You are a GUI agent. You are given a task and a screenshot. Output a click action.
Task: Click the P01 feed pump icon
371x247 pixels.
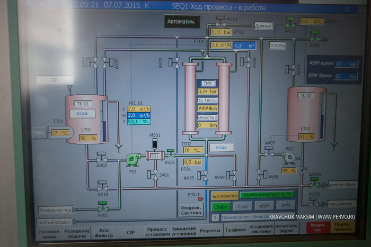click(131, 158)
